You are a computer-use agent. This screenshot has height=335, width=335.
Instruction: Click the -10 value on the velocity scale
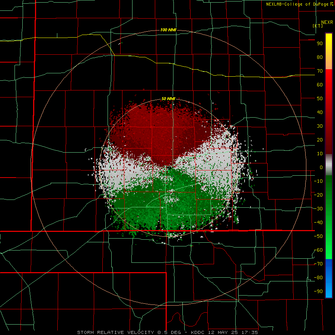tap(318, 181)
